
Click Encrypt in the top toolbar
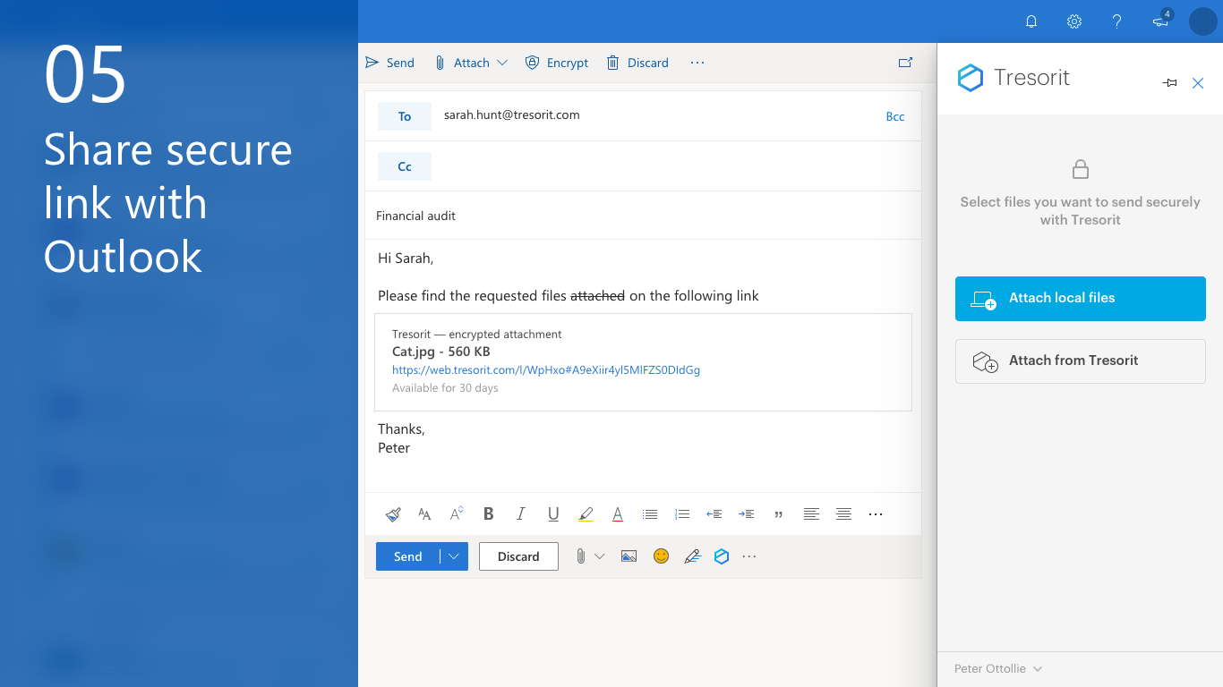pyautogui.click(x=556, y=63)
